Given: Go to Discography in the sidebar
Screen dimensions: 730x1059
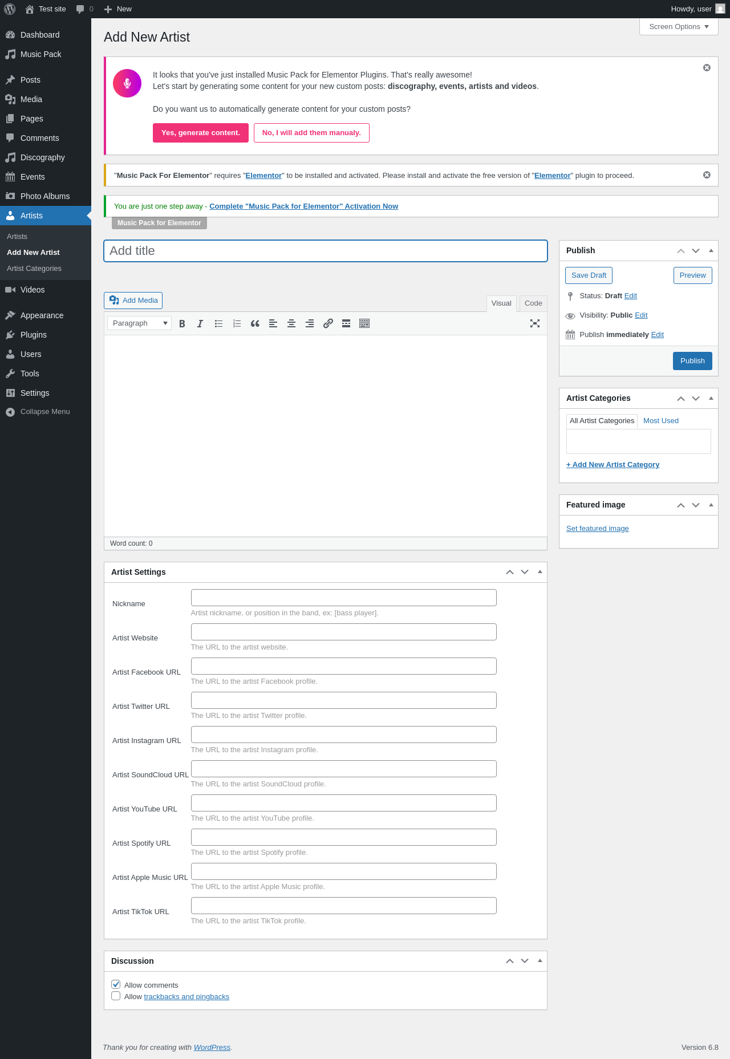Looking at the screenshot, I should (x=46, y=157).
